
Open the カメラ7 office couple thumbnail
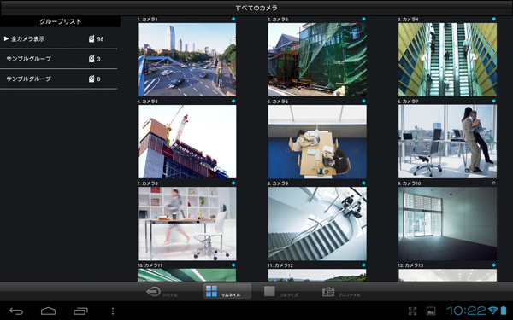pos(447,142)
